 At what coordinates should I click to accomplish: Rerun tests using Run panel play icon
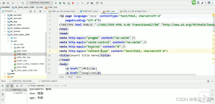click(3, 86)
